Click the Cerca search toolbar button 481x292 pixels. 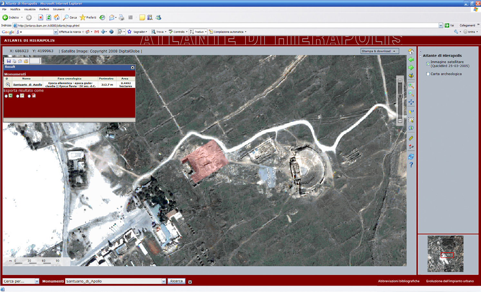[x=70, y=17]
